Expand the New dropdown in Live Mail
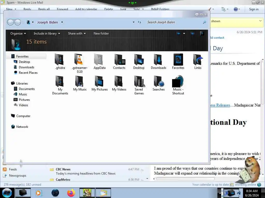 point(15,9)
